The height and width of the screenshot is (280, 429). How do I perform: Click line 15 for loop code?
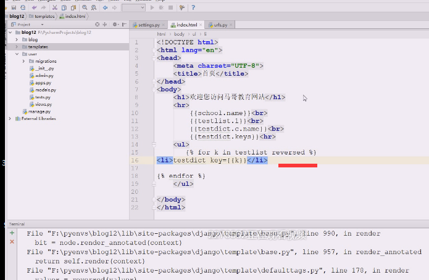tap(251, 153)
